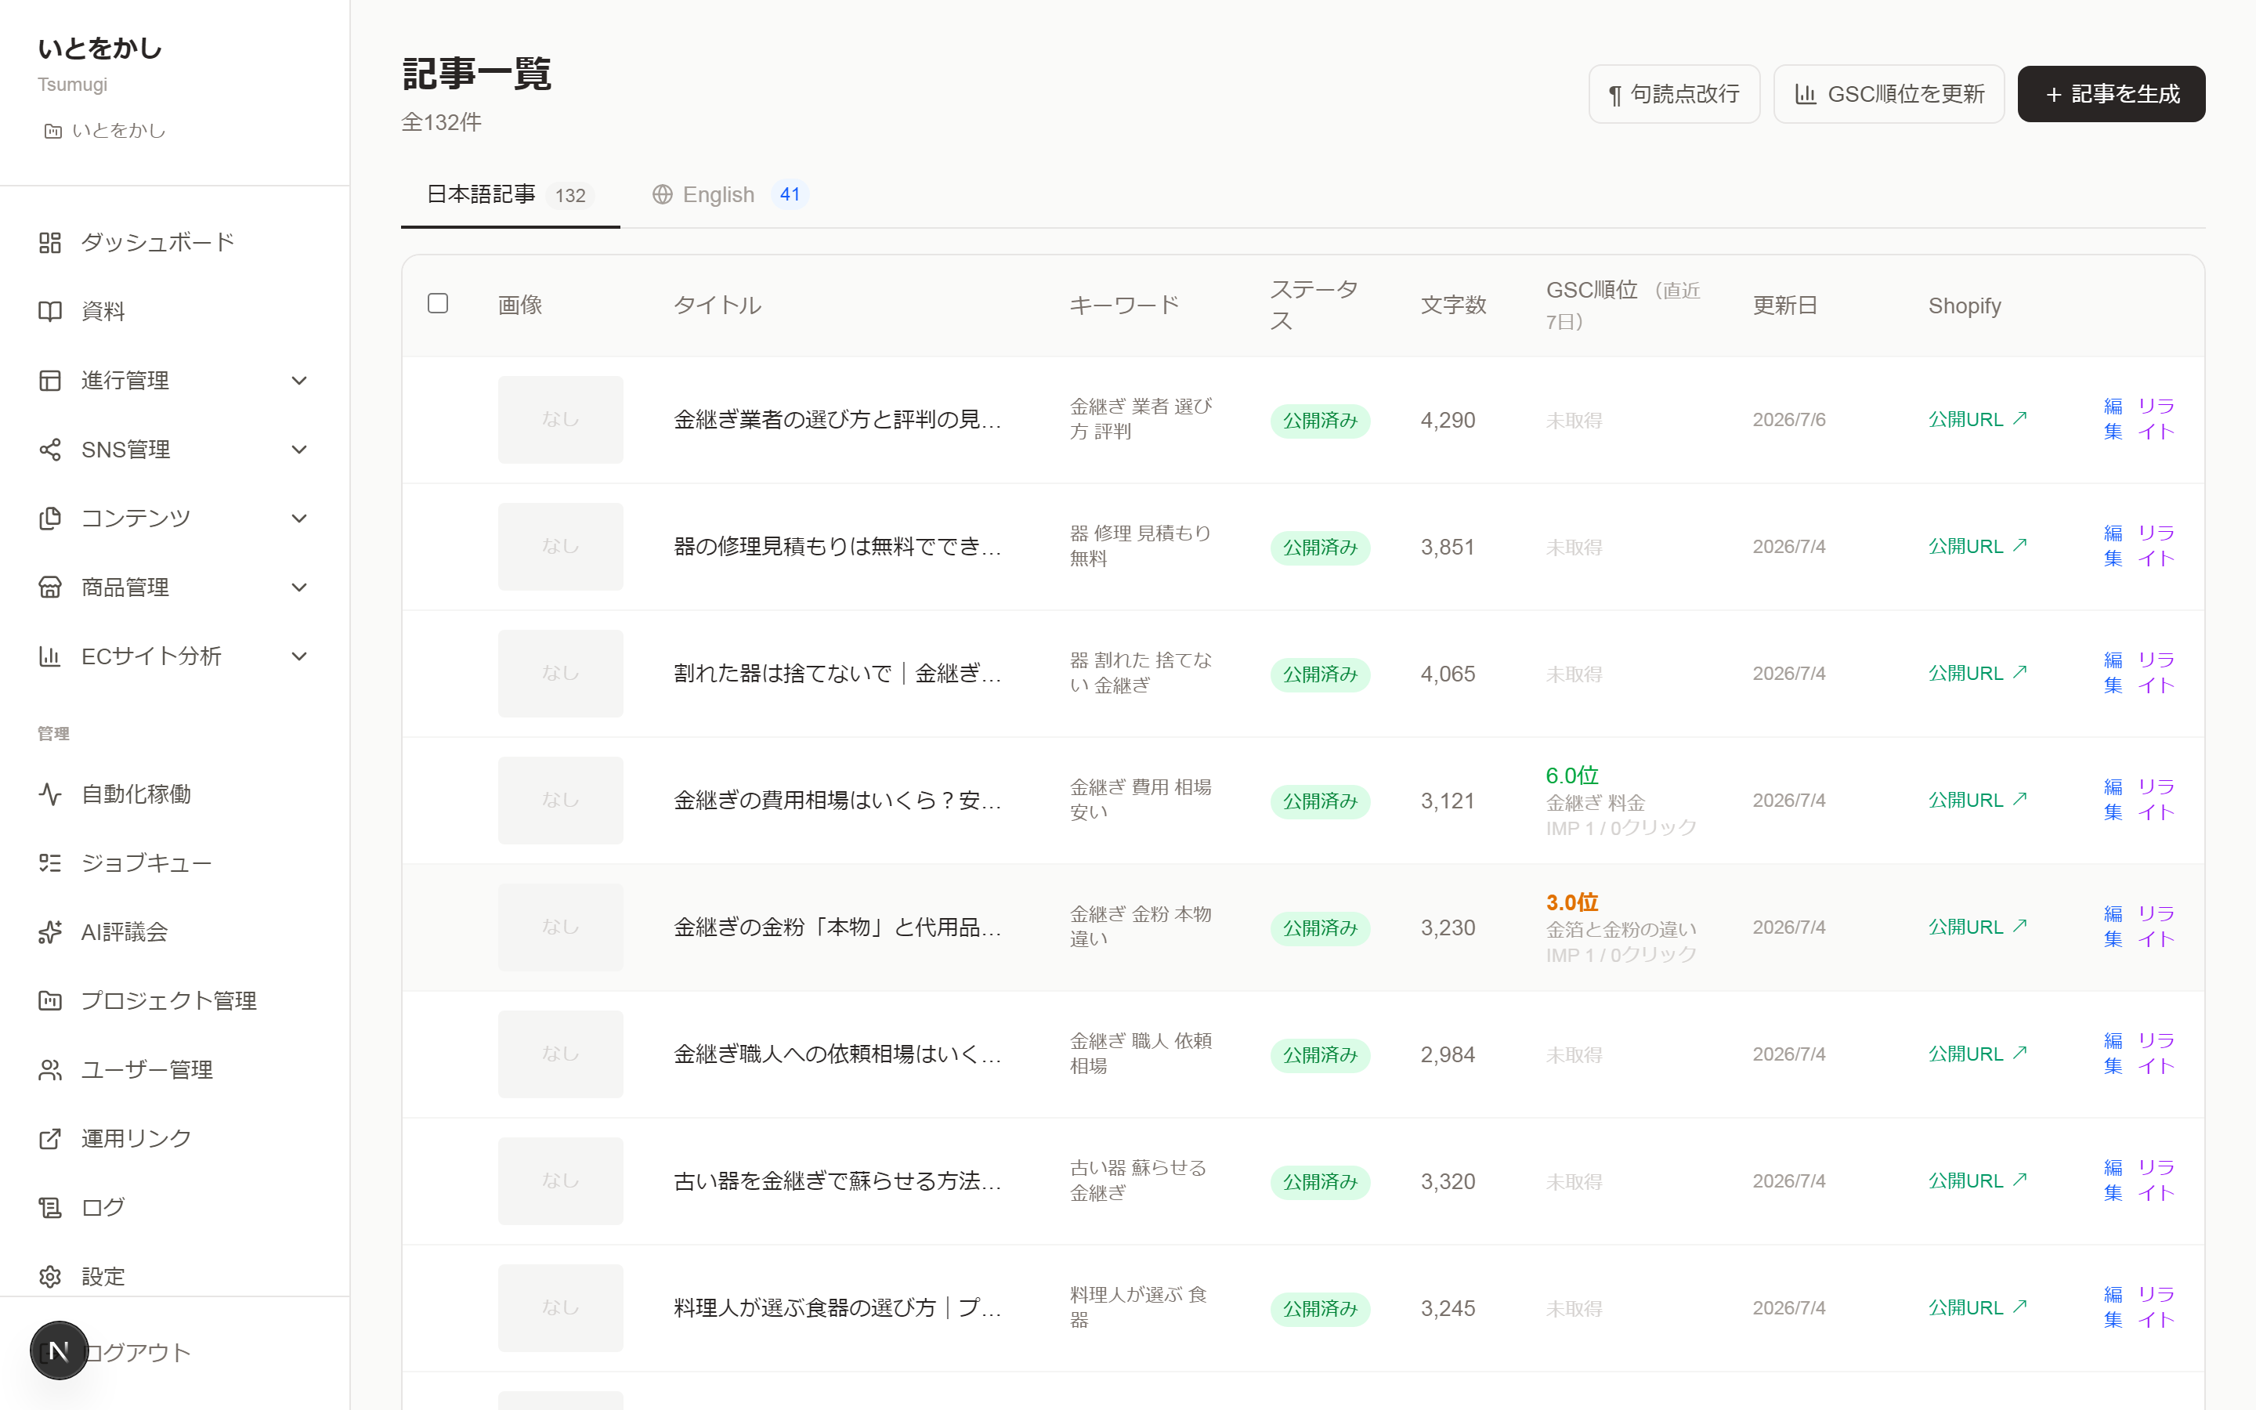This screenshot has width=2256, height=1410.
Task: Open the 資料 book icon
Action: 50,312
